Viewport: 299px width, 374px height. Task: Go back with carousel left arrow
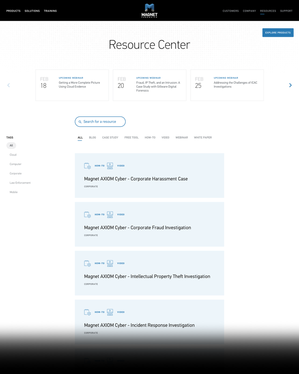[8, 85]
